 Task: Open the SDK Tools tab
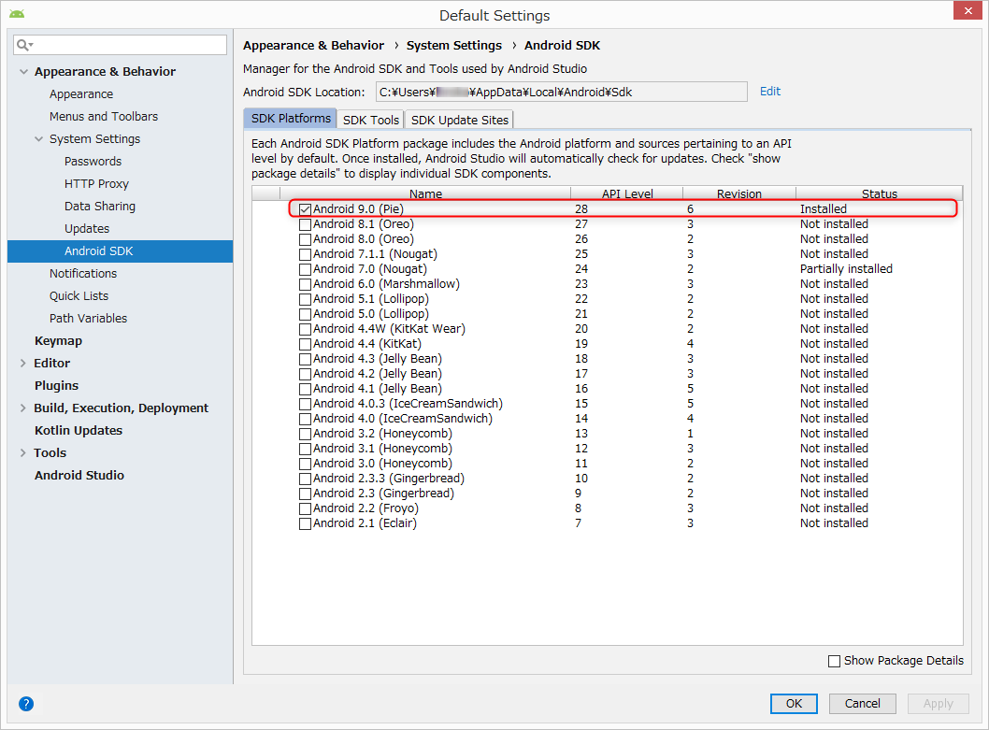pos(371,120)
